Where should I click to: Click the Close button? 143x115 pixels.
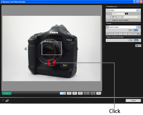tap(133, 100)
